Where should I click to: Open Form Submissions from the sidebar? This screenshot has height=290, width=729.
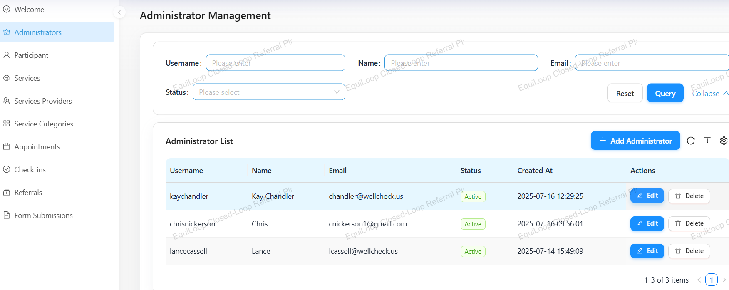coord(43,216)
